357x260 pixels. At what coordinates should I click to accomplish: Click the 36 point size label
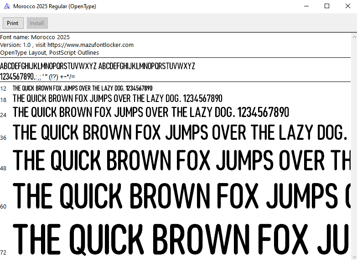[x=3, y=138]
